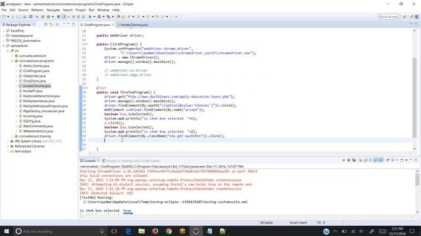Switch to Java perspective icon at far right
The height and width of the screenshot is (236, 421).
coord(417,16)
